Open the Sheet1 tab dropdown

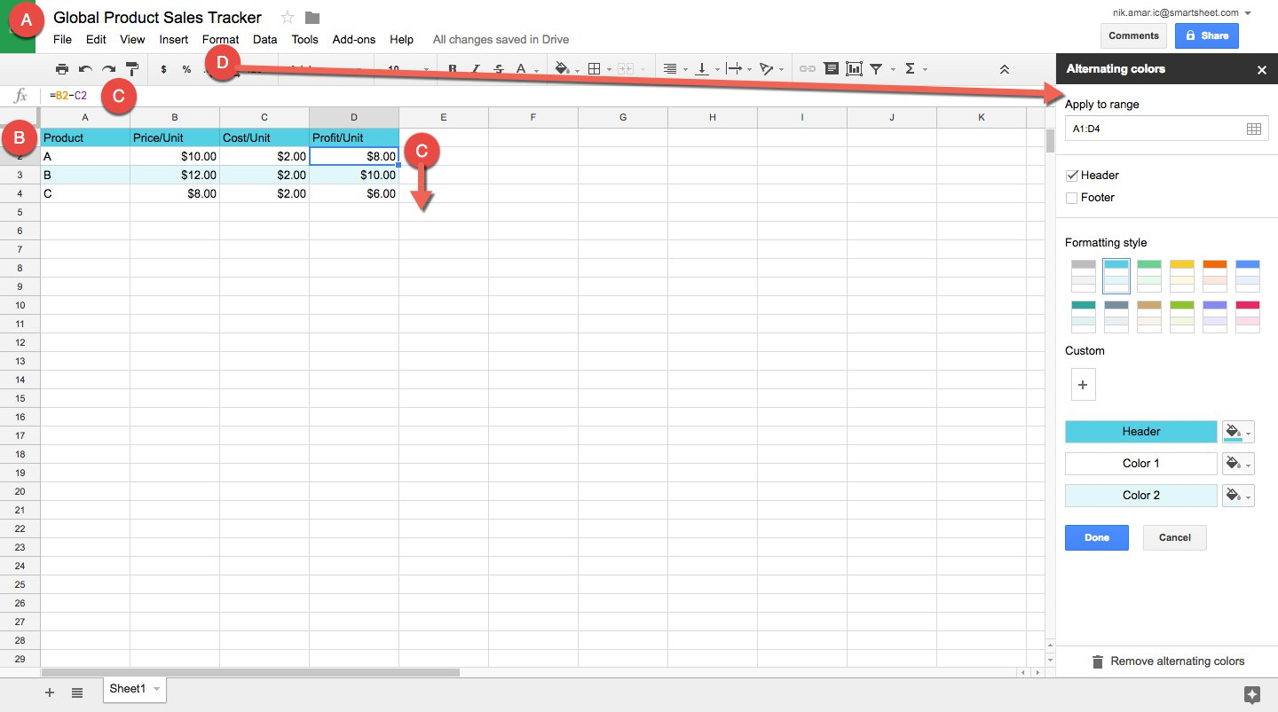[x=156, y=688]
